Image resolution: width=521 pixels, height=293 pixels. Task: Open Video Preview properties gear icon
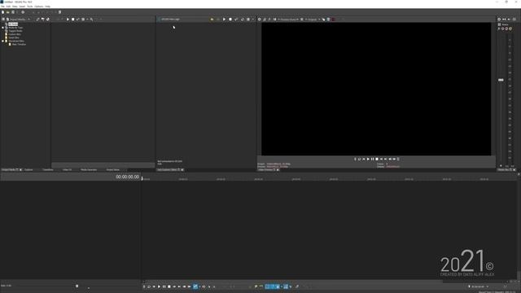coord(260,20)
